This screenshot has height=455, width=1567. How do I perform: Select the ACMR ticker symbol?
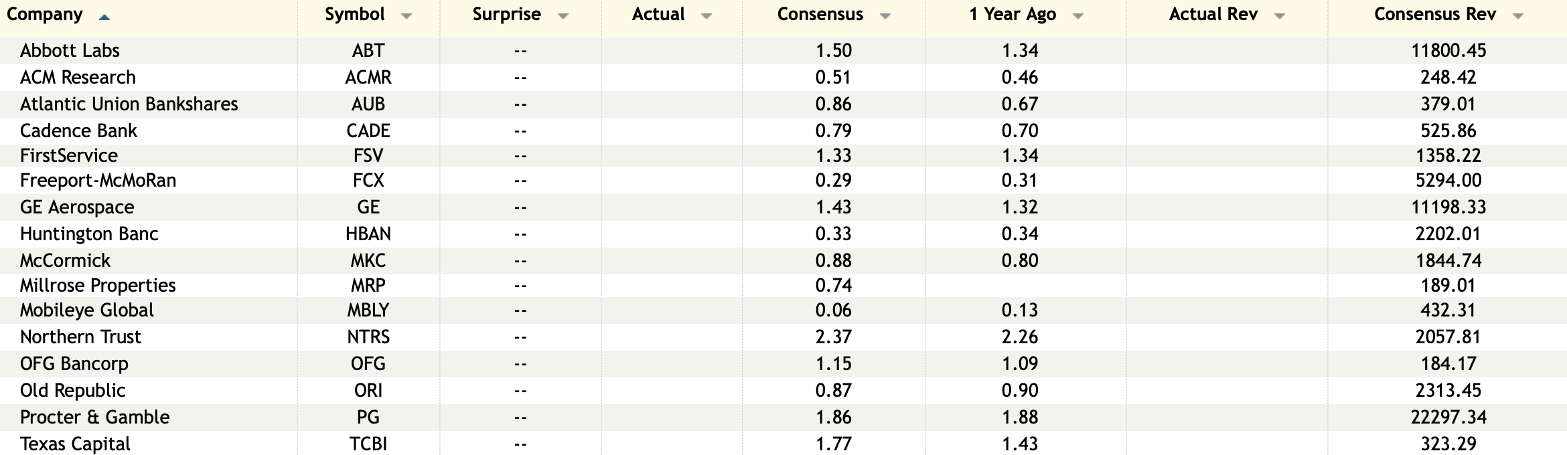click(x=368, y=78)
